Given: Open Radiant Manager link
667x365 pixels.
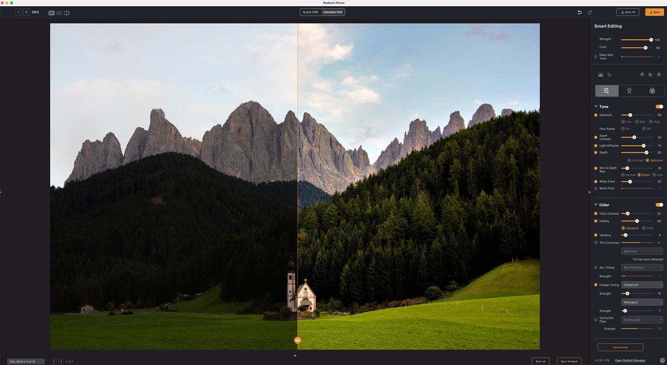Looking at the screenshot, I should 630,361.
